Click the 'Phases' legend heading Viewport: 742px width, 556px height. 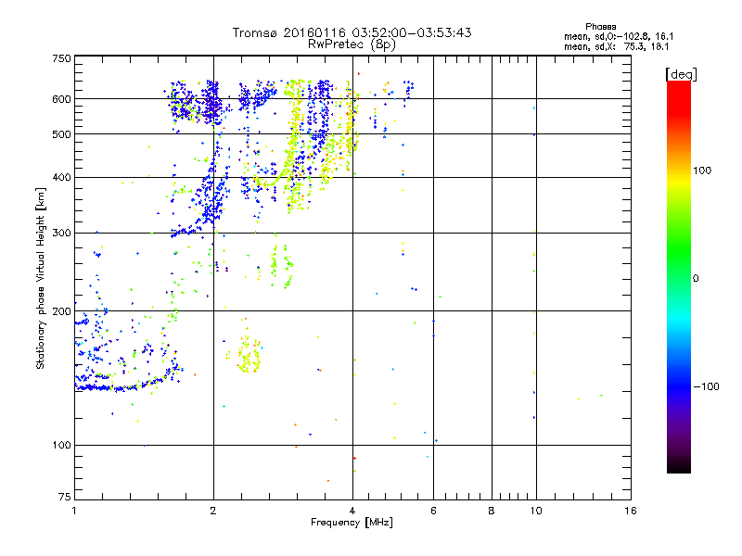600,27
